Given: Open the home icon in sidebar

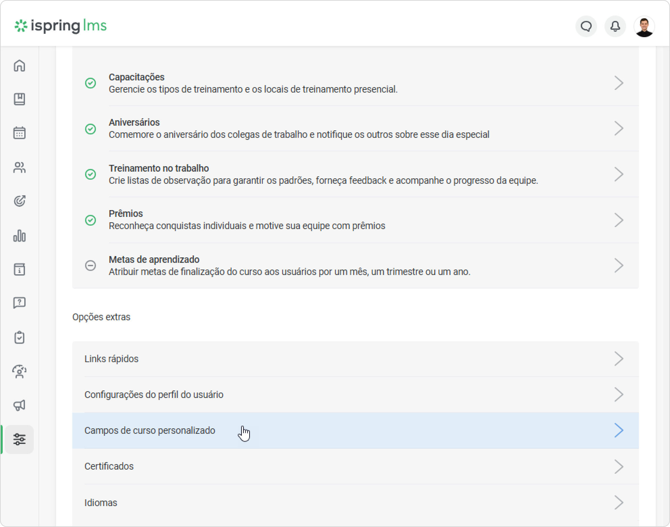Looking at the screenshot, I should 20,66.
